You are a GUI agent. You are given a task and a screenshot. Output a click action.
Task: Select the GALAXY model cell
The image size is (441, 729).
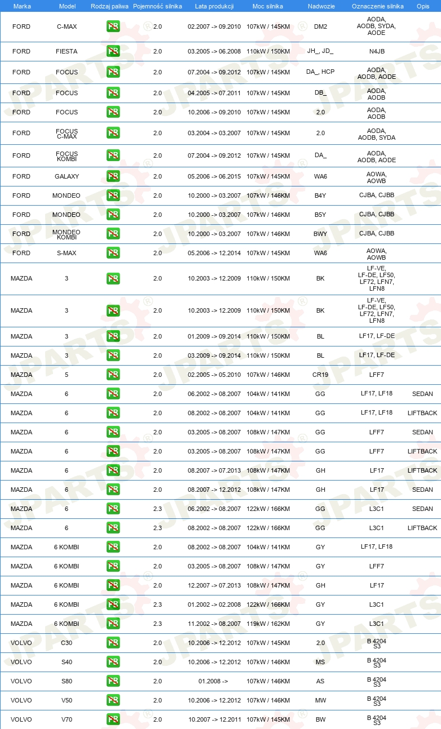click(67, 176)
